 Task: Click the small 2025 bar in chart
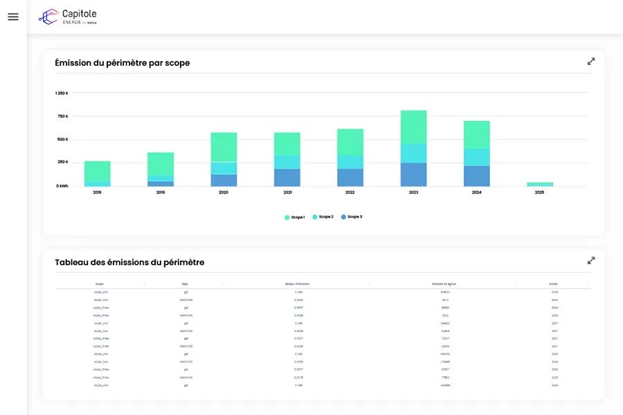(540, 184)
